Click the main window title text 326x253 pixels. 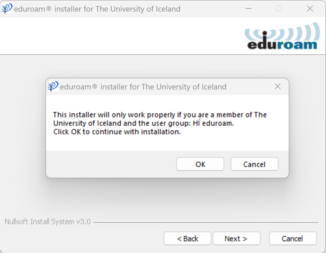(97, 9)
